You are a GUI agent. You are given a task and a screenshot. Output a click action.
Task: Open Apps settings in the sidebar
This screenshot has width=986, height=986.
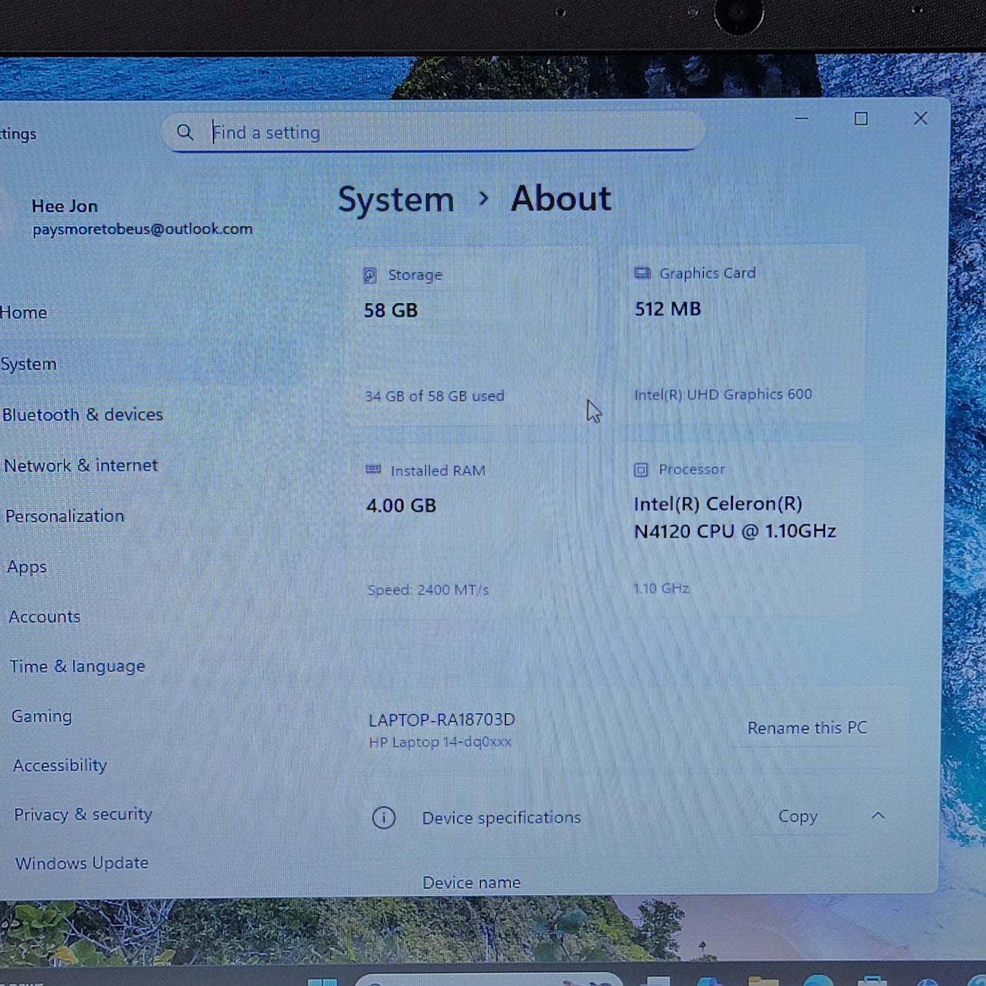27,567
